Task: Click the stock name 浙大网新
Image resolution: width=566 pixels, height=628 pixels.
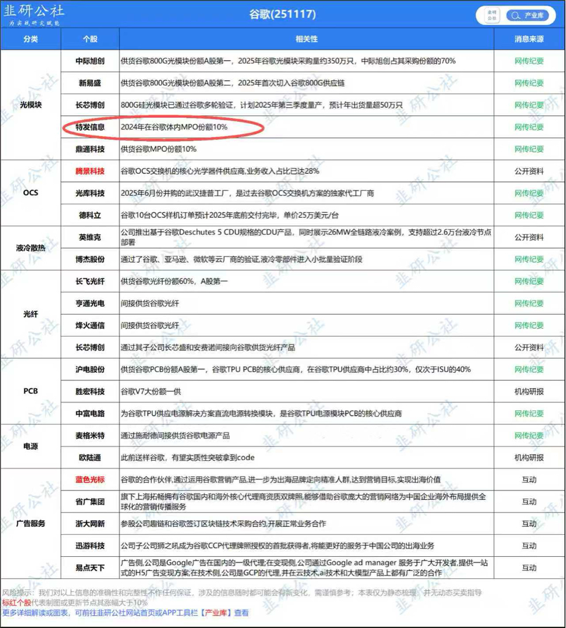Action: tap(90, 524)
